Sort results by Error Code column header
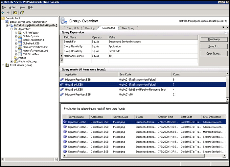This screenshot has height=167, width=230. (x=145, y=74)
